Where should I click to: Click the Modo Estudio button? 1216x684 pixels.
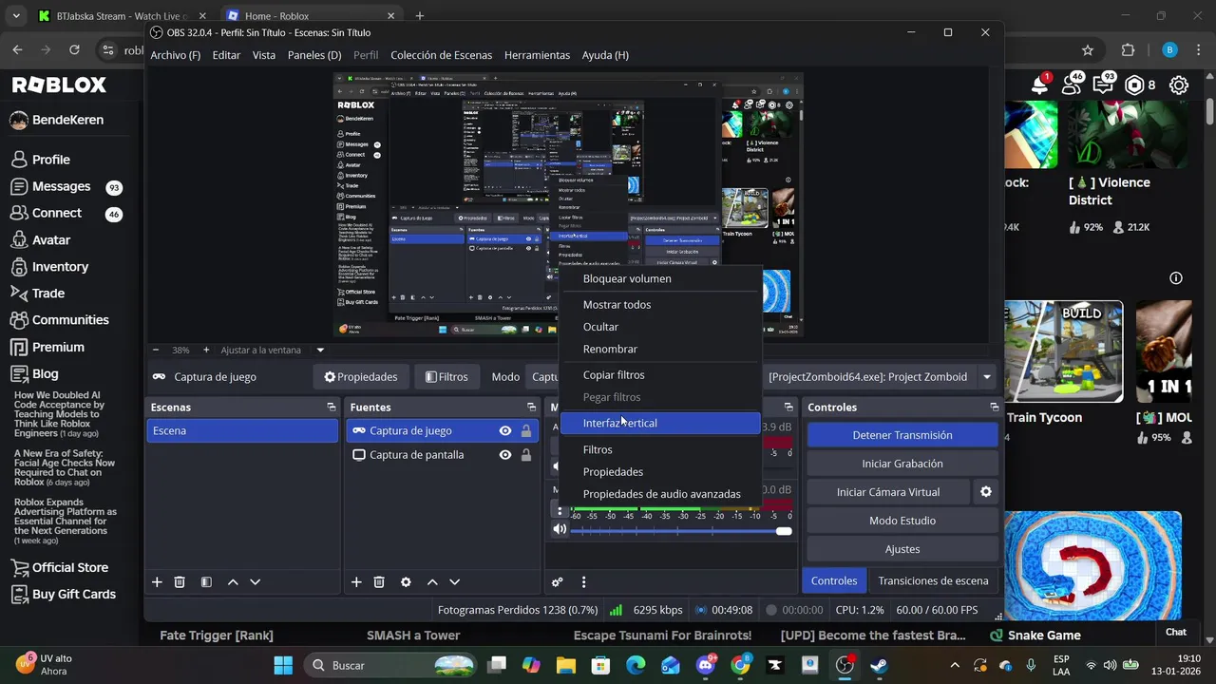[902, 521]
